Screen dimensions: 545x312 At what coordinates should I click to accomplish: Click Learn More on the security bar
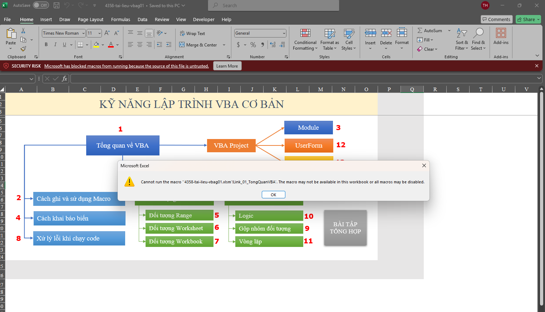click(x=227, y=66)
